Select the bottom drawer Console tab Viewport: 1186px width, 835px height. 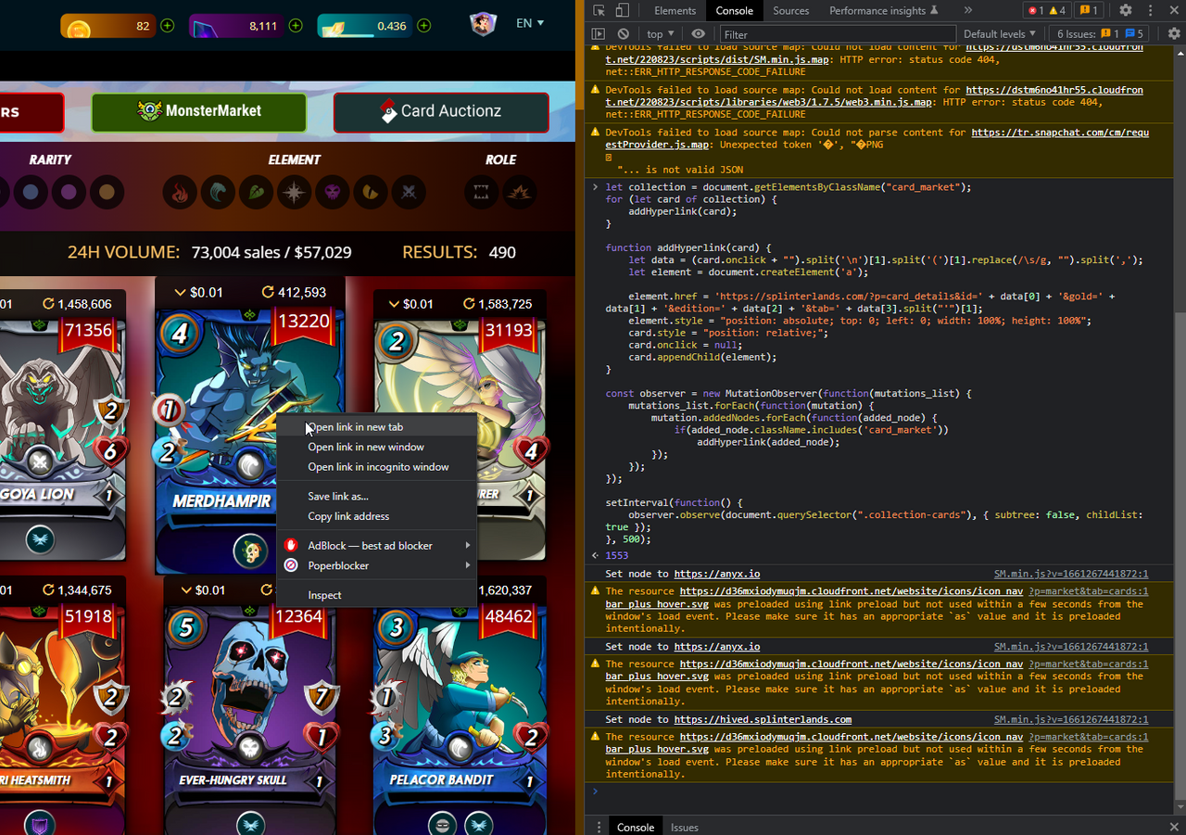point(636,827)
